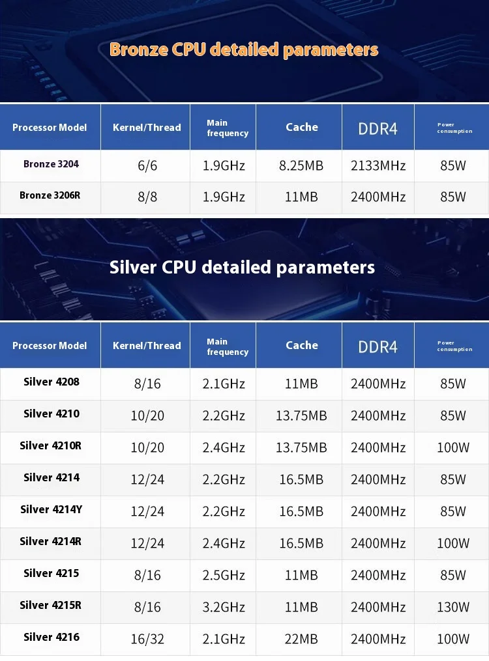Select the Silver 4215R model name
This screenshot has height=661, width=489.
[x=50, y=606]
